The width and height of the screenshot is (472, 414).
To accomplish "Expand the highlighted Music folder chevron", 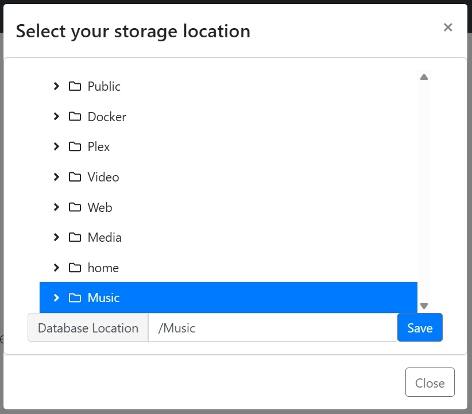I will pos(56,297).
